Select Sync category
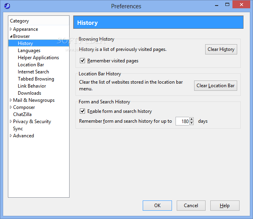 click(x=18, y=129)
